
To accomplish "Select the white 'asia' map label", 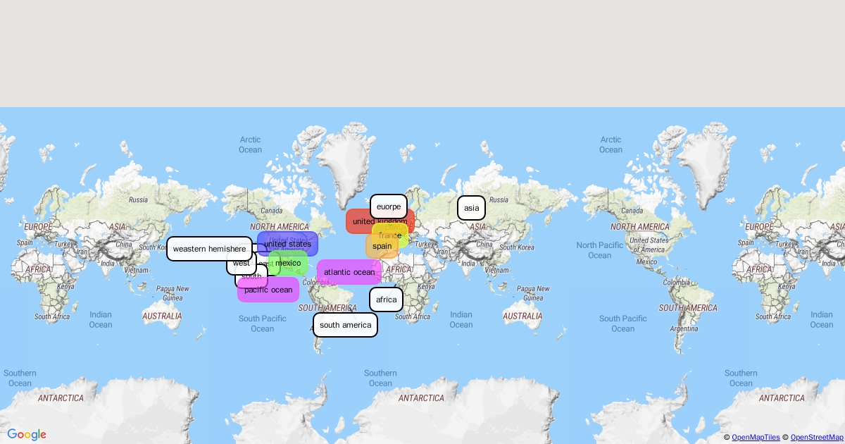I will click(471, 208).
